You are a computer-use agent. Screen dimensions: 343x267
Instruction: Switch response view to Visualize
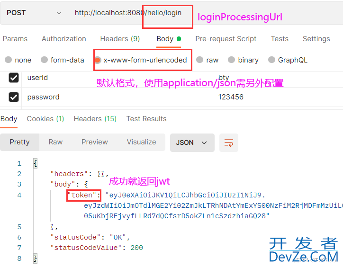[x=141, y=142]
